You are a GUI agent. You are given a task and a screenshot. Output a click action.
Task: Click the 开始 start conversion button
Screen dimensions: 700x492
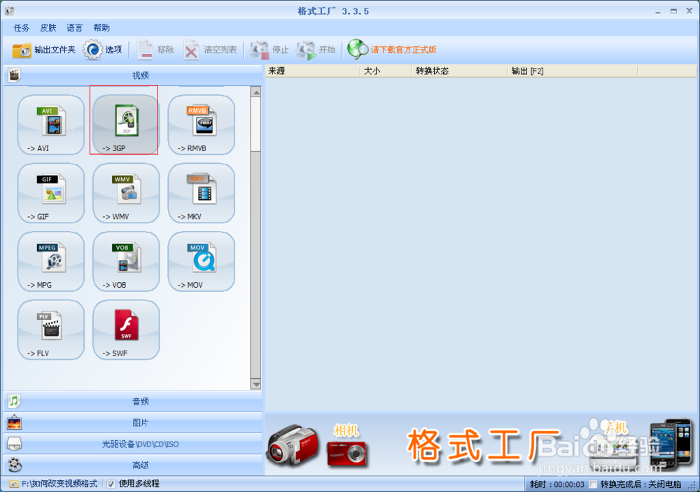(x=316, y=50)
